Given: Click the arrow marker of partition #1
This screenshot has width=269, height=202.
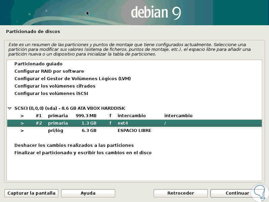Looking at the screenshot, I should pyautogui.click(x=22, y=116).
